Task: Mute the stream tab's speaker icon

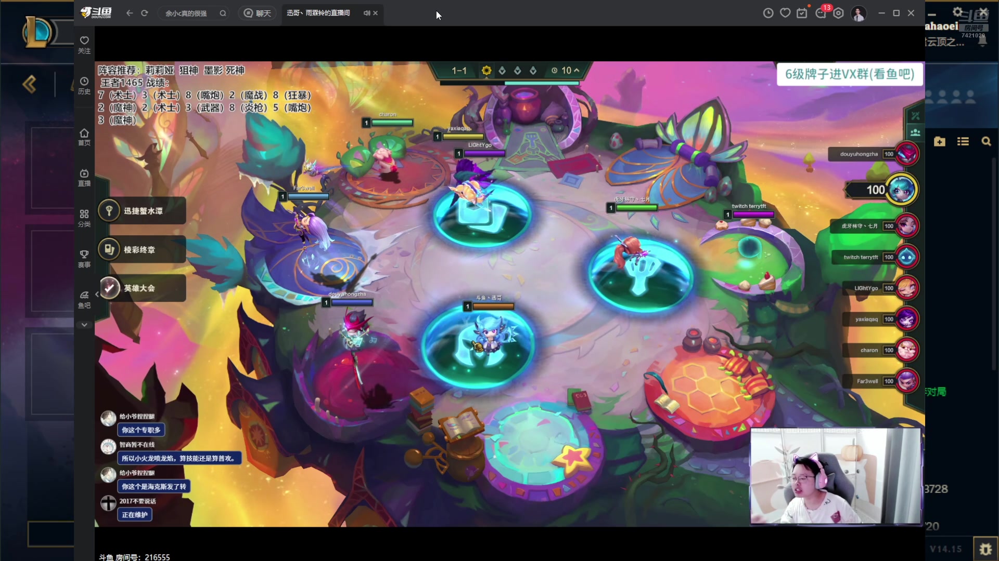Action: (x=366, y=13)
